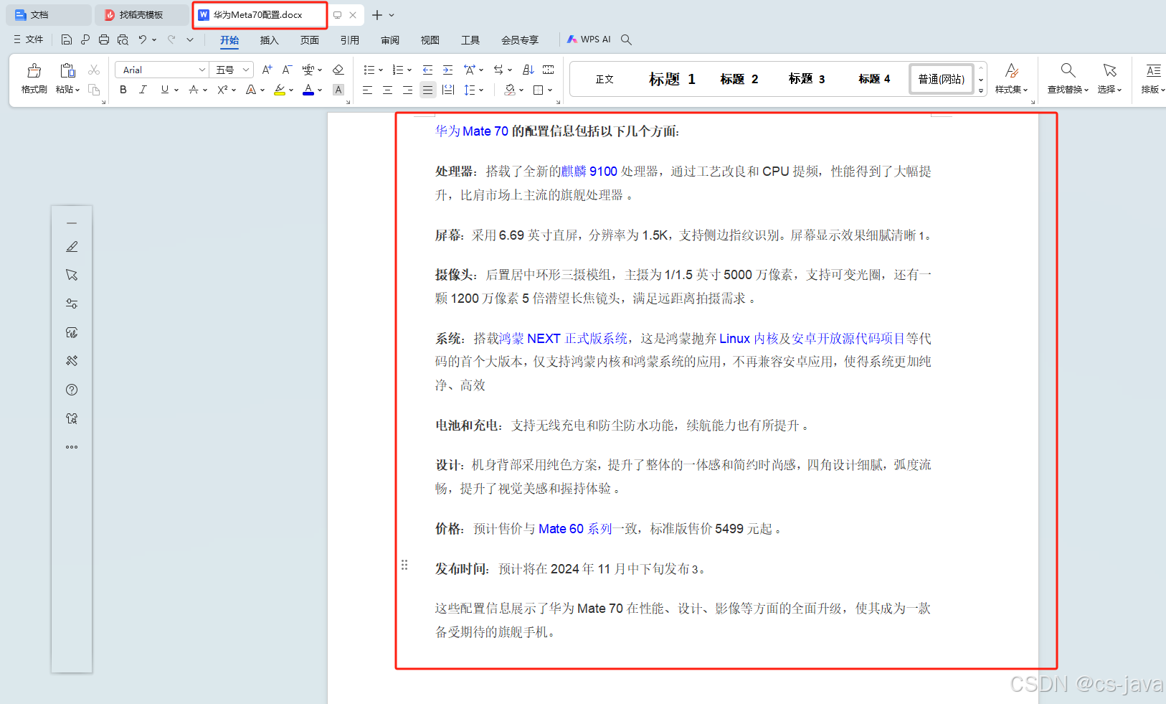Expand the numbered list dropdown arrow
The image size is (1166, 704).
pyautogui.click(x=409, y=70)
